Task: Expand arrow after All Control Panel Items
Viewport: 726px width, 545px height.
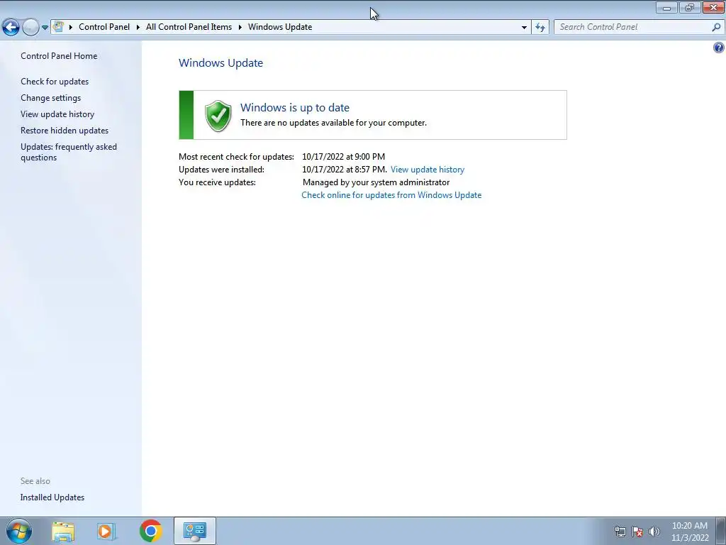Action: coord(240,27)
